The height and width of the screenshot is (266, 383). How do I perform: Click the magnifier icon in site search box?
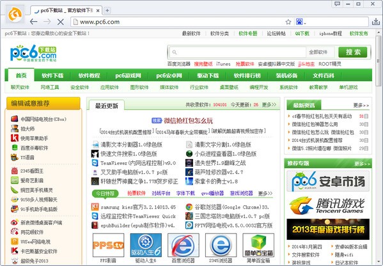coord(175,52)
